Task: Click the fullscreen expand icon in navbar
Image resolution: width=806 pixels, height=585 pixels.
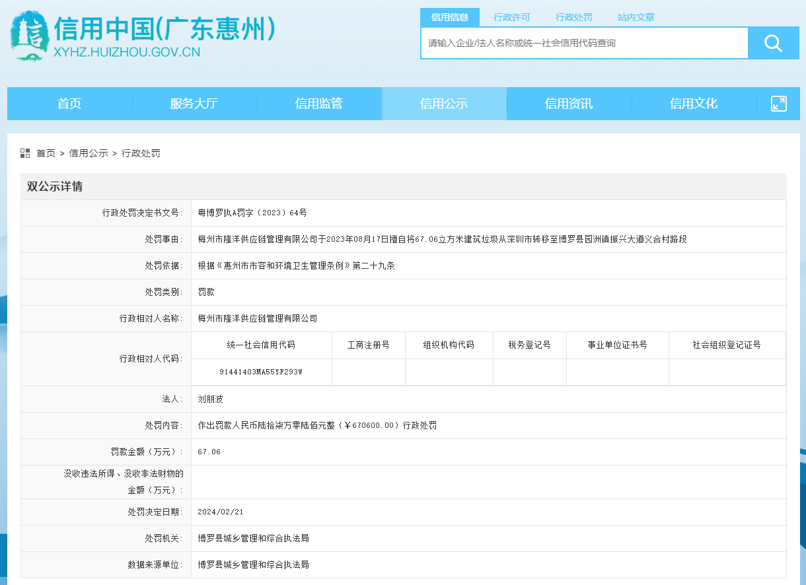Action: coord(779,104)
